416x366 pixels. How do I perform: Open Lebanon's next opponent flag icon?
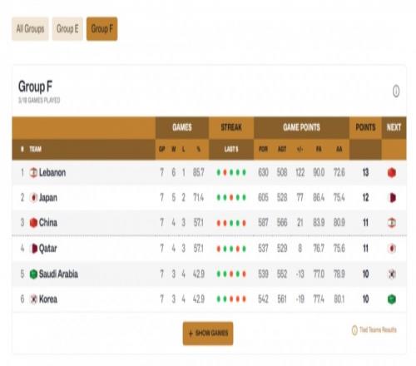pos(392,173)
